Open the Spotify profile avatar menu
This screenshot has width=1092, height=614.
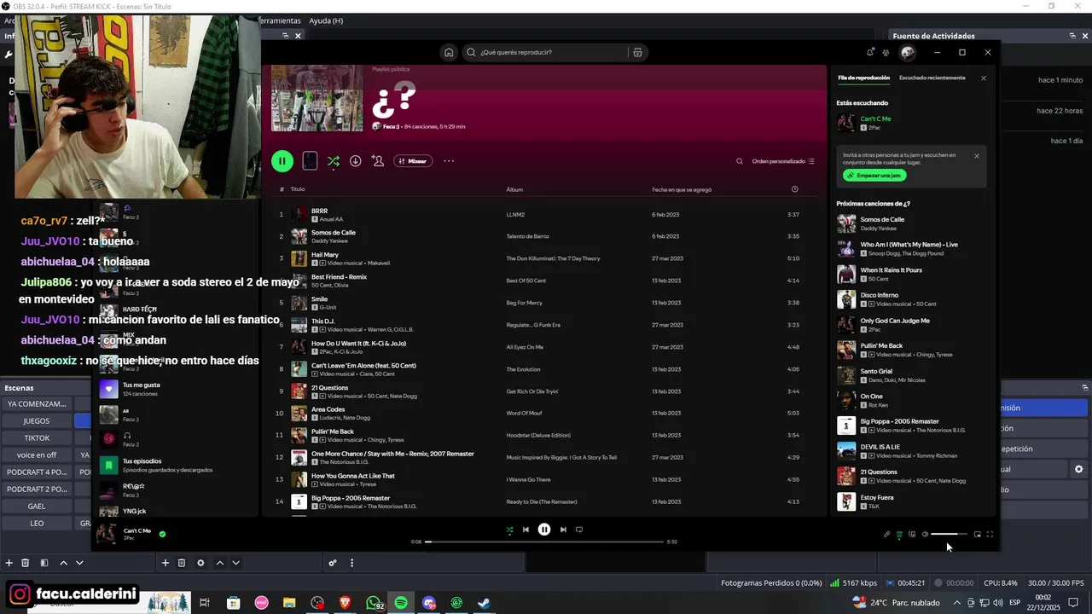coord(908,52)
